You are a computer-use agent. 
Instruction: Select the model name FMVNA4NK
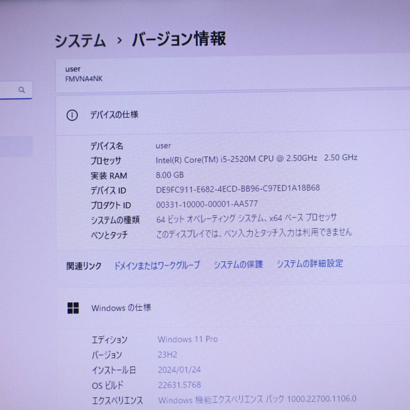(x=84, y=79)
